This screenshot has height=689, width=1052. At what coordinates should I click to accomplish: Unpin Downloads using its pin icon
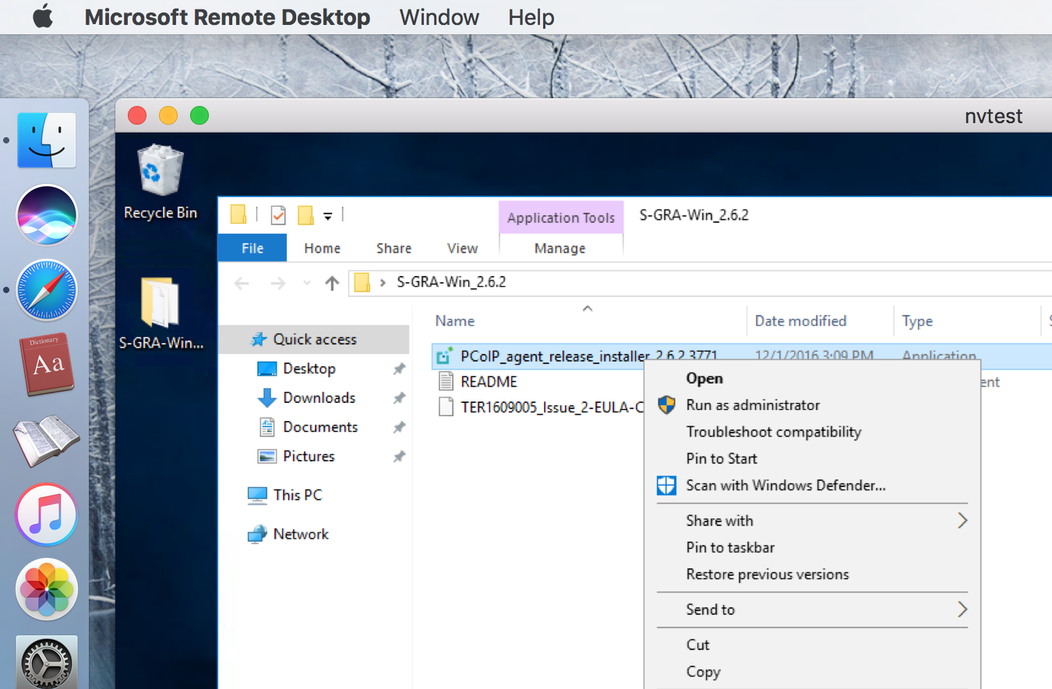point(399,398)
